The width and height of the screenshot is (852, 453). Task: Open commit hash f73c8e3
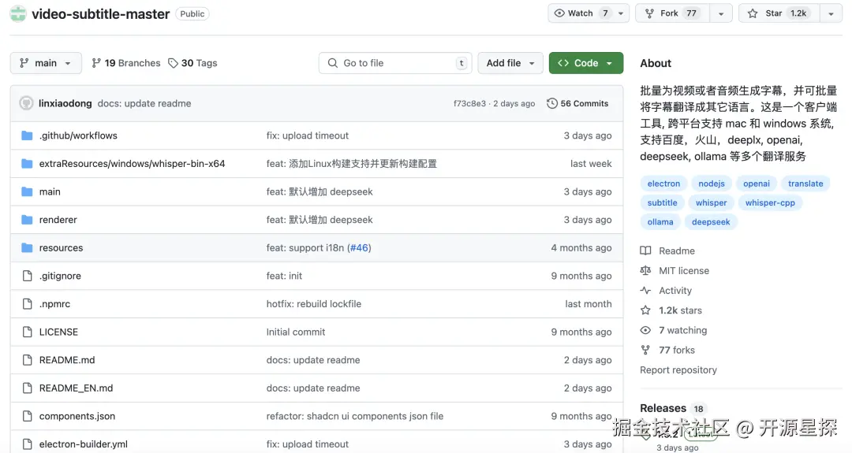pyautogui.click(x=469, y=104)
